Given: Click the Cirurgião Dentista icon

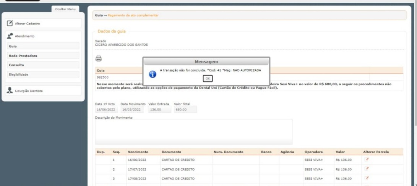Looking at the screenshot, I should click(x=10, y=91).
